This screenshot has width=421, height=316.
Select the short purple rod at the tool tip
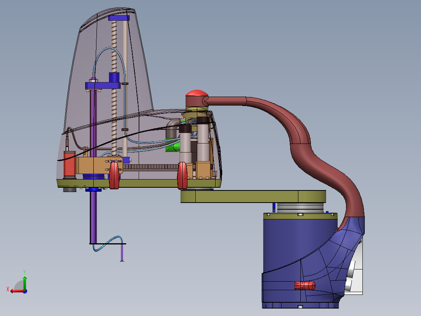coord(122,252)
